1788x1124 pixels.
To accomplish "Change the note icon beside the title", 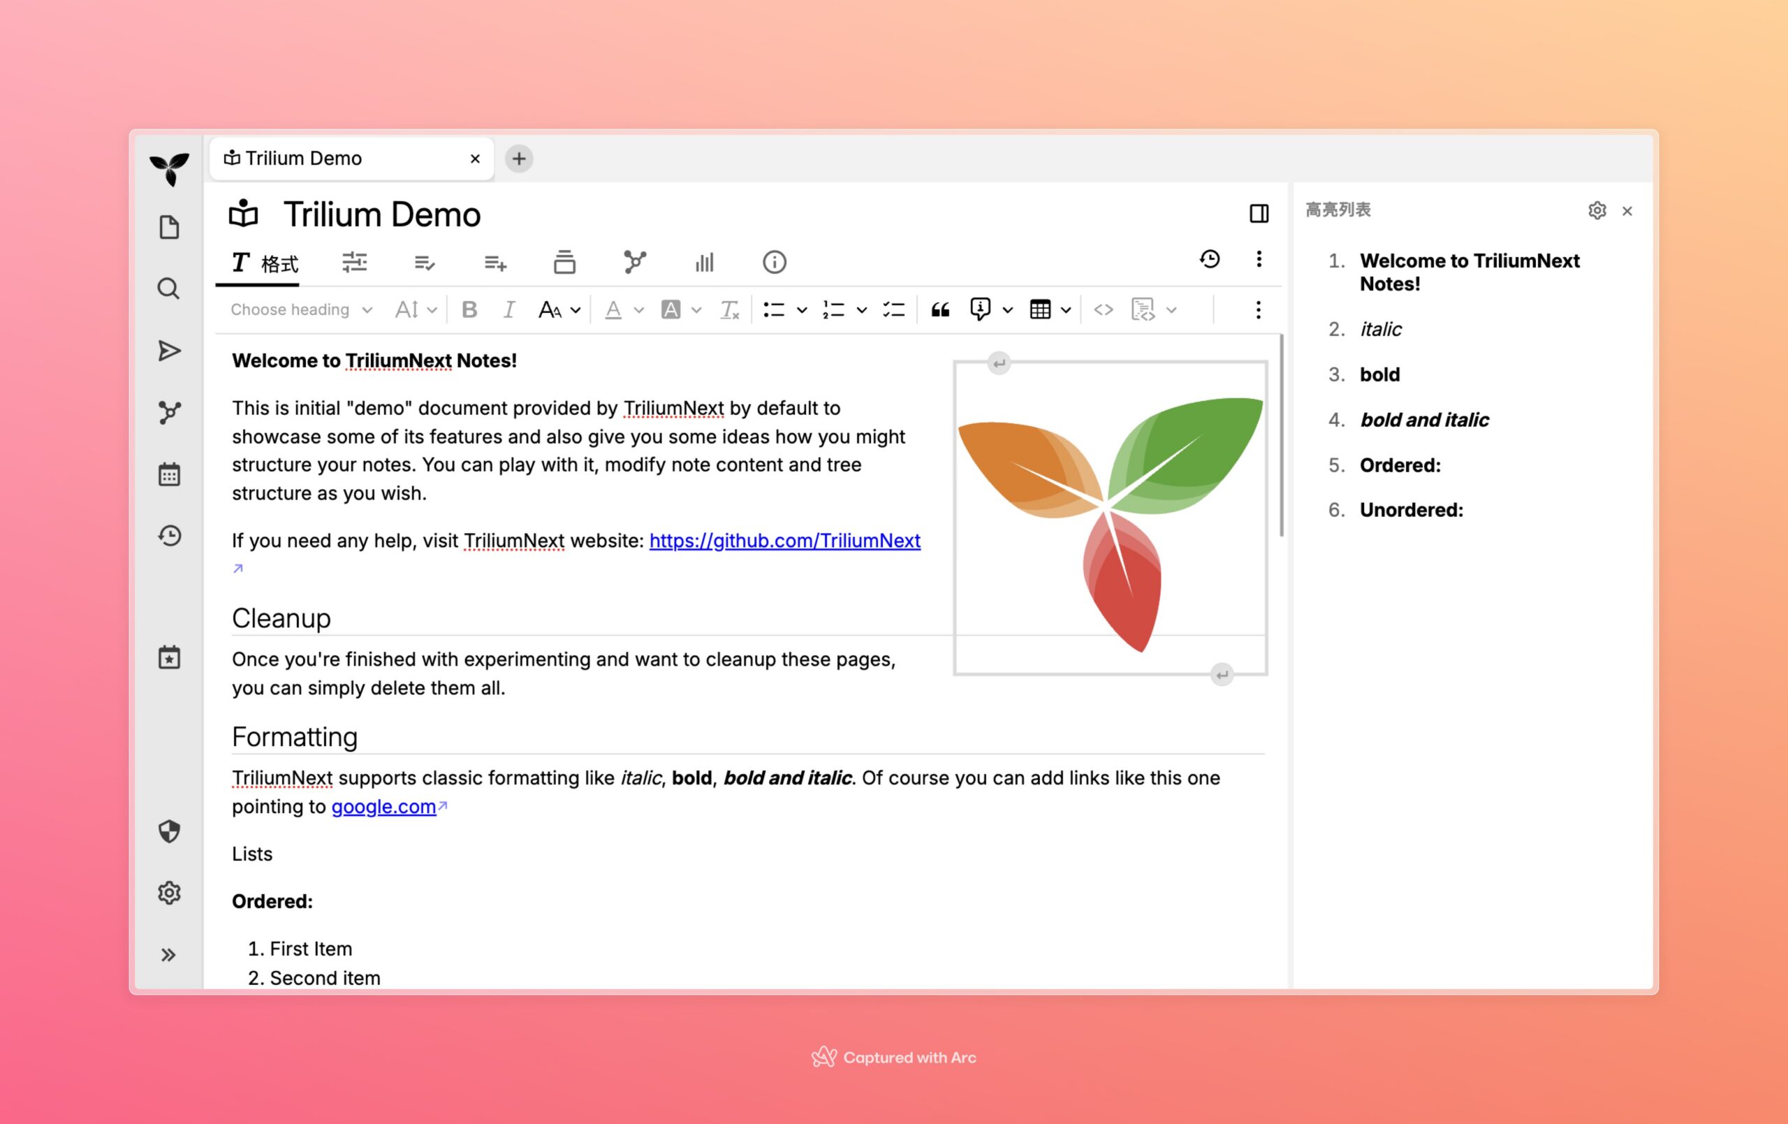I will pos(244,214).
